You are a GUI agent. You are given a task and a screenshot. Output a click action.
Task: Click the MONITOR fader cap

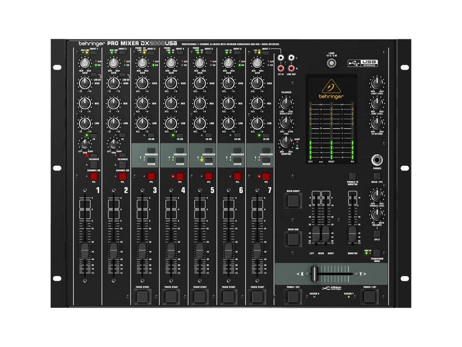[x=352, y=234]
